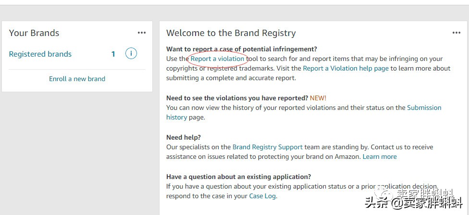Image resolution: width=469 pixels, height=215 pixels.
Task: Open the Case Log link
Action: 262,196
